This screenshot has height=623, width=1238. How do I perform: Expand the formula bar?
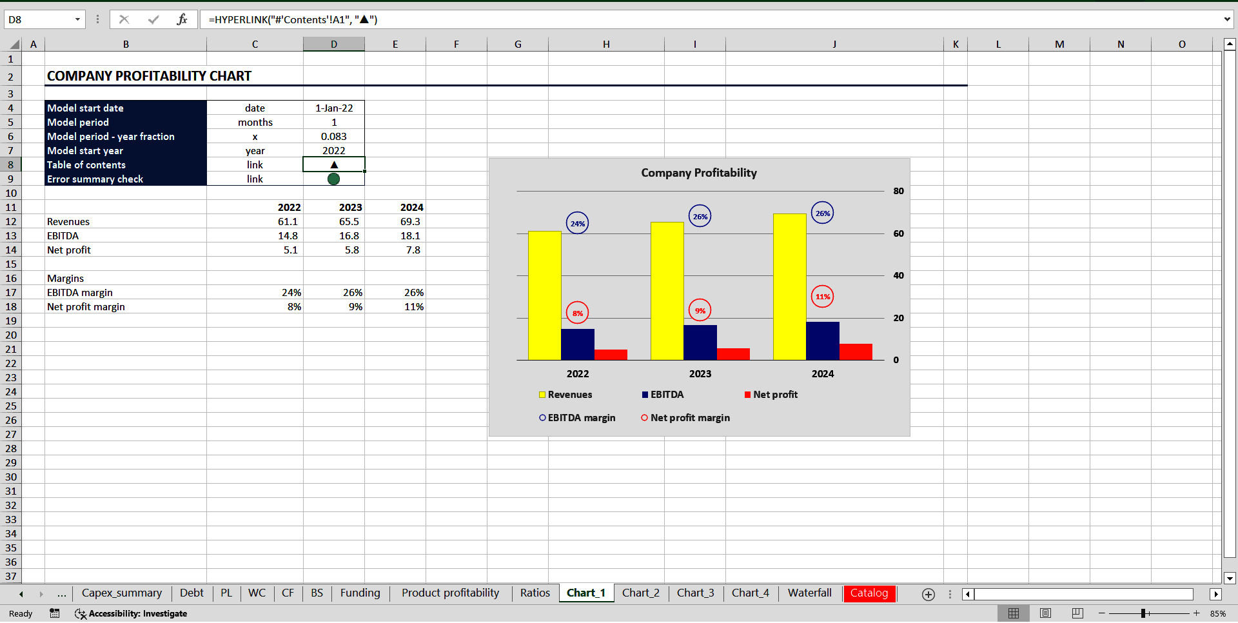point(1227,19)
